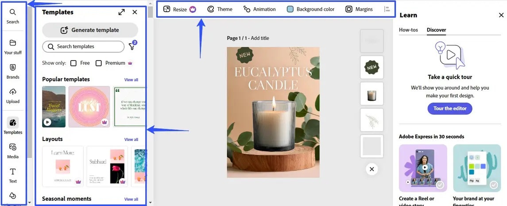Click the template filter funnel icon
The width and height of the screenshot is (507, 206).
point(132,47)
